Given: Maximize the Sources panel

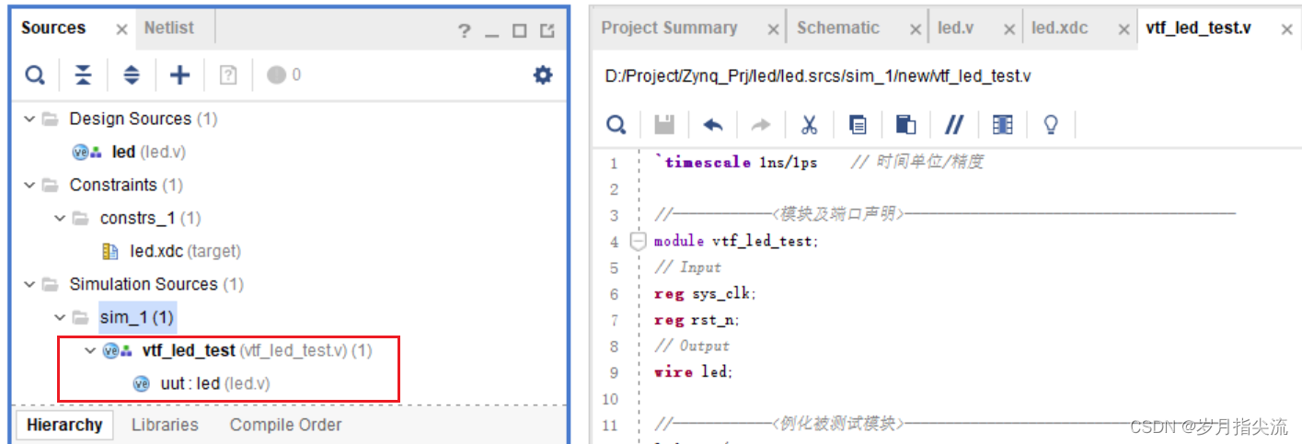Looking at the screenshot, I should tap(520, 31).
